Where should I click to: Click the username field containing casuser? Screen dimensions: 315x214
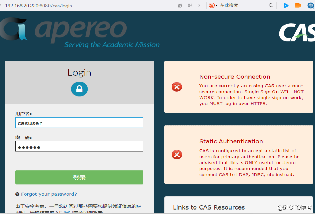(79, 123)
